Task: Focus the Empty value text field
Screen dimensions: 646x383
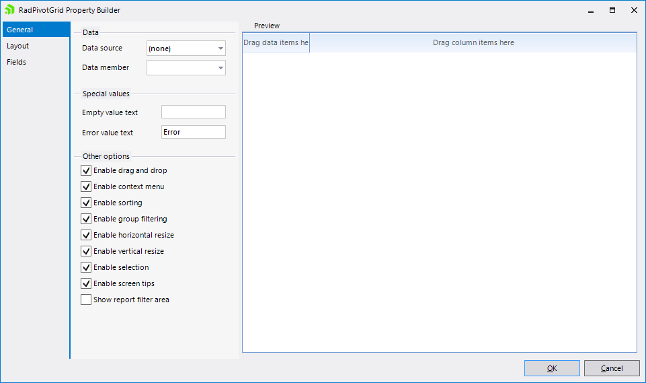Action: click(x=193, y=112)
